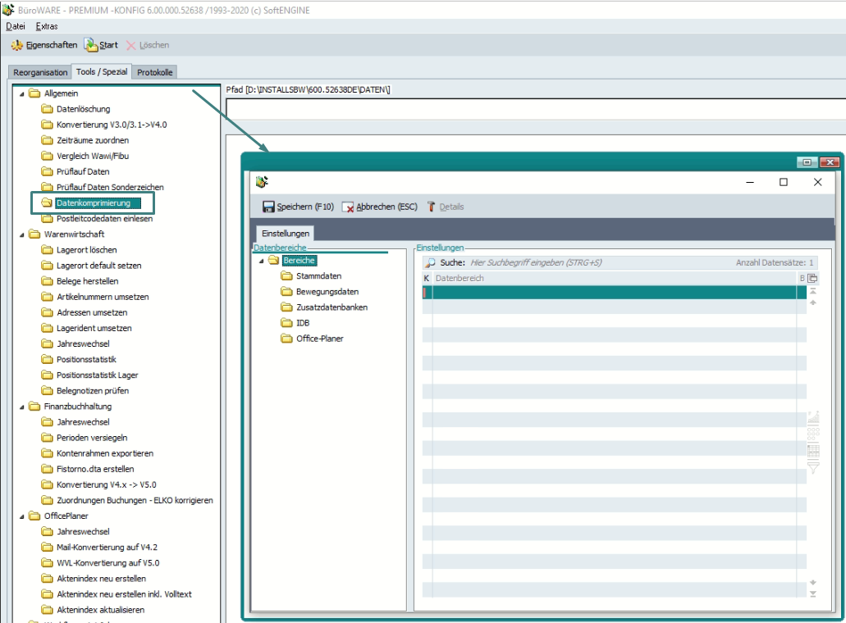Open the Extras menu
Image resolution: width=846 pixels, height=623 pixels.
tap(47, 26)
